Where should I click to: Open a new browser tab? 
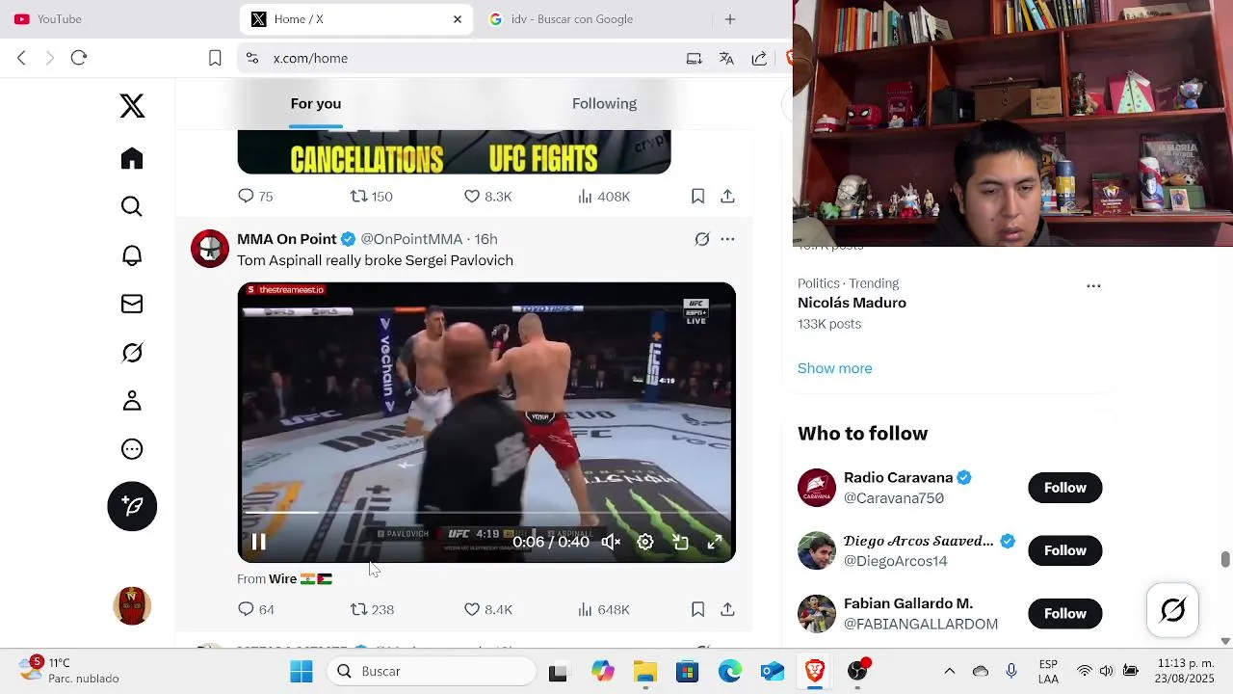pyautogui.click(x=730, y=19)
